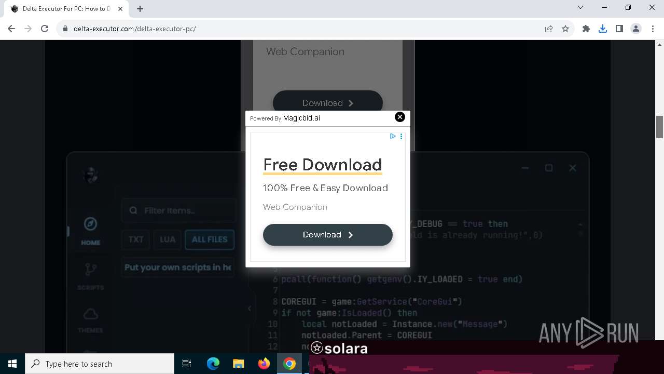Bookmark this tab with the star icon

click(x=565, y=29)
